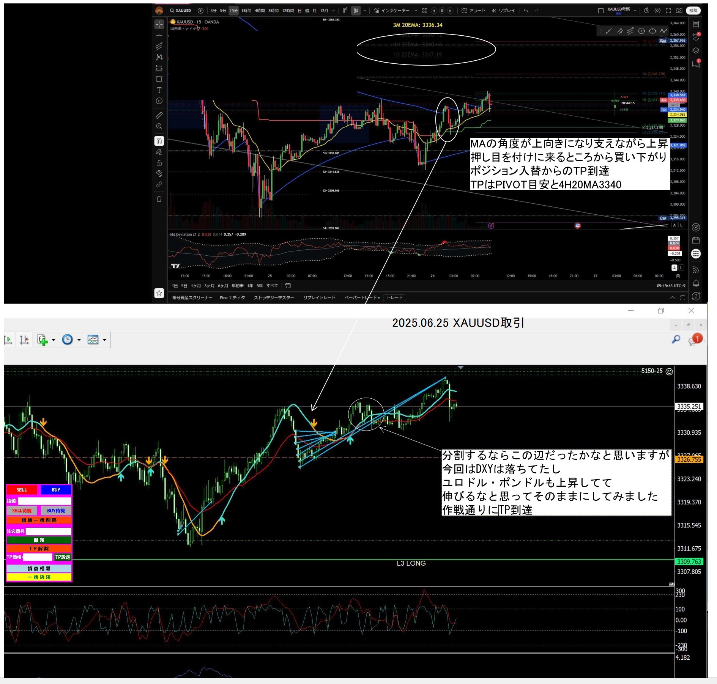The width and height of the screenshot is (717, 684).
Task: Expand the MT4 new chart dropdown arrow
Action: [x=54, y=340]
